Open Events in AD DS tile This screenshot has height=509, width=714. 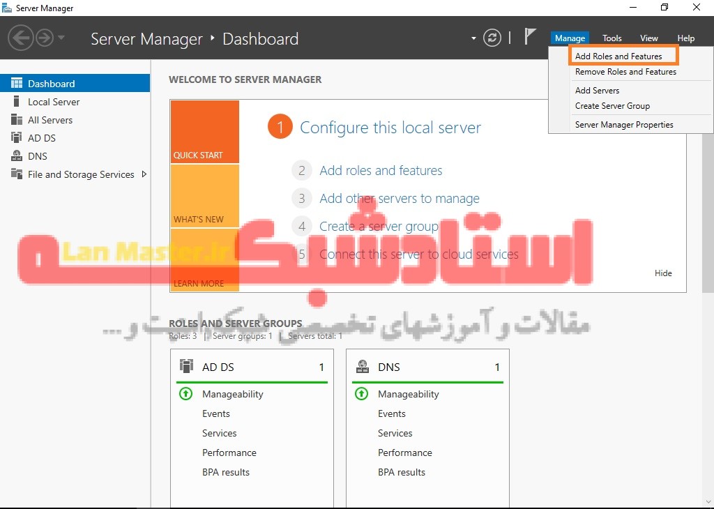point(216,413)
